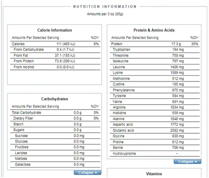The height and width of the screenshot is (178, 209).
Task: Click %DV header in Calorie Information
Action: [95, 38]
